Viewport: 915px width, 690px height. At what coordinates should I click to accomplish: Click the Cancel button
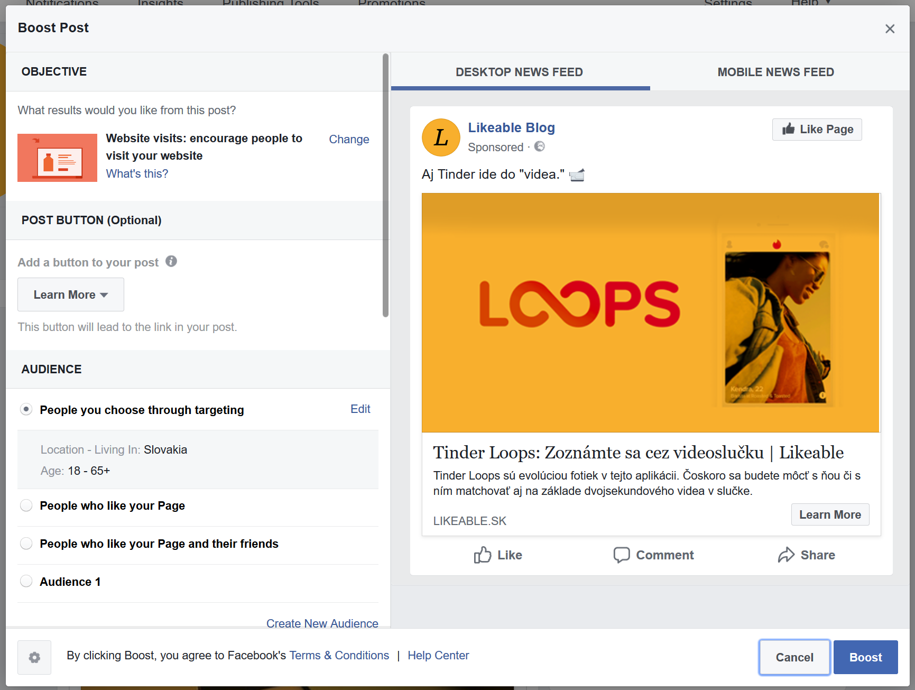pos(794,657)
